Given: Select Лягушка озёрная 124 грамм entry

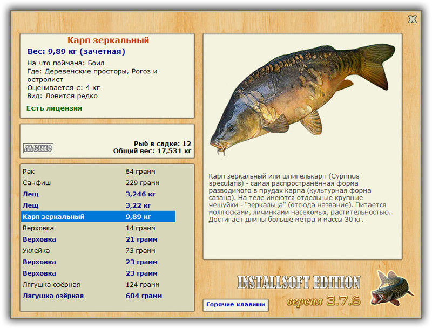Looking at the screenshot, I should pyautogui.click(x=98, y=284).
